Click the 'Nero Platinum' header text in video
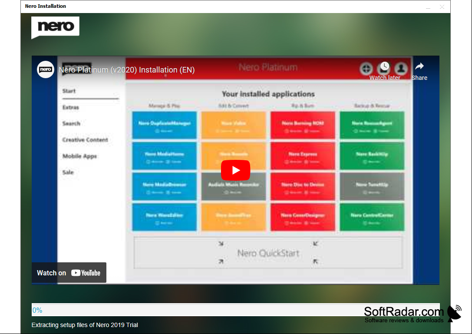The width and height of the screenshot is (472, 334). click(x=268, y=67)
